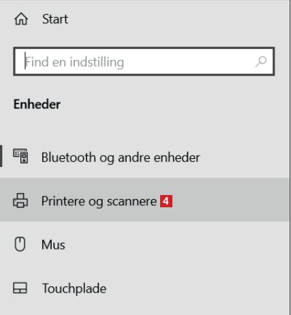Click empty space right of Mus label

coord(177,245)
